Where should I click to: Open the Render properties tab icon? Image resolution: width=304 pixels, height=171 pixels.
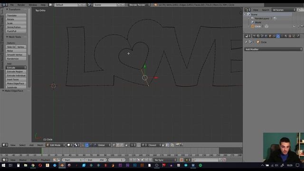point(254,36)
